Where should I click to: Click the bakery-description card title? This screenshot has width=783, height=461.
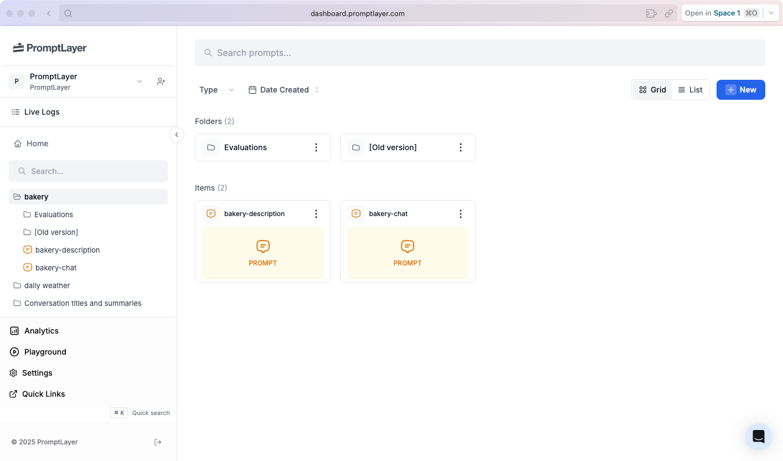[254, 214]
